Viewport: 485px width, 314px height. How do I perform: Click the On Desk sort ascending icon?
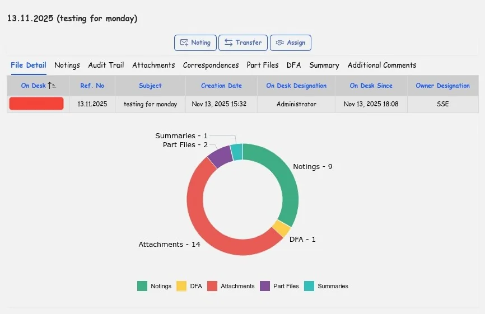(52, 86)
